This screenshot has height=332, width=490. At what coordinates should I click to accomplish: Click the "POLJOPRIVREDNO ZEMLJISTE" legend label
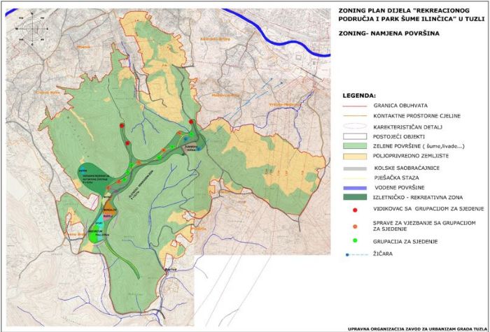(411, 156)
